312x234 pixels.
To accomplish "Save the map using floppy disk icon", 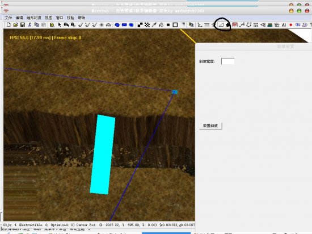I will tap(23, 24).
